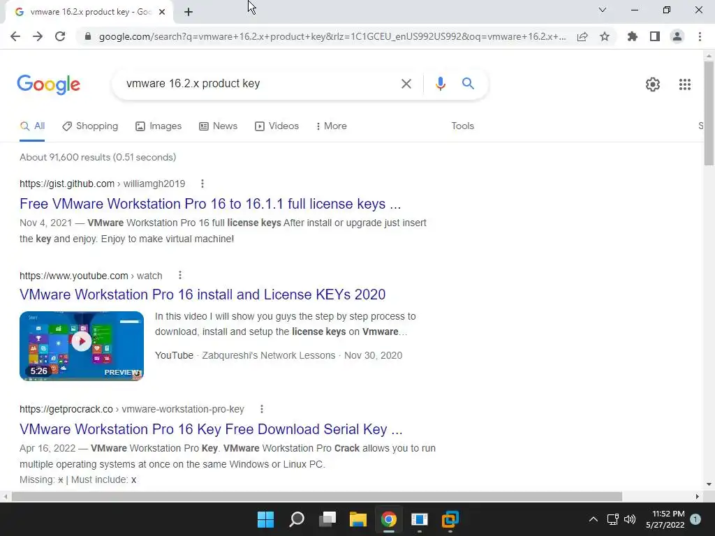715x536 pixels.
Task: Play the YouTube video thumbnail preview
Action: click(82, 346)
